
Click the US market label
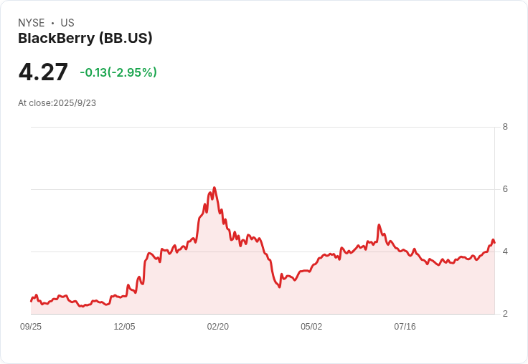tap(67, 23)
